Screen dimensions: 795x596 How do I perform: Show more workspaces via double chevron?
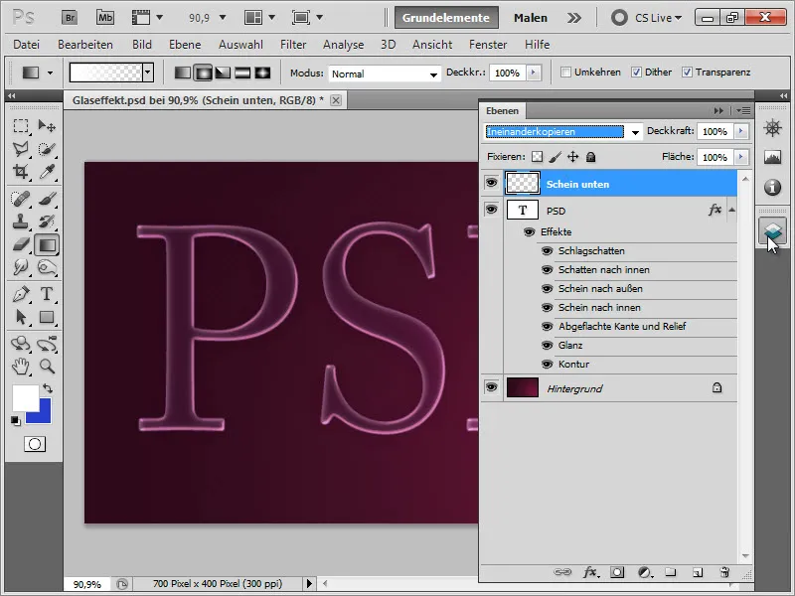[x=574, y=18]
